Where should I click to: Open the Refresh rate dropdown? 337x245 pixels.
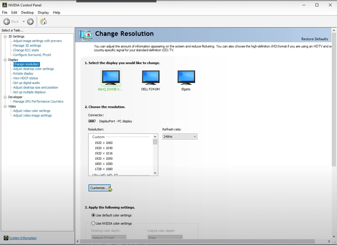[180, 136]
